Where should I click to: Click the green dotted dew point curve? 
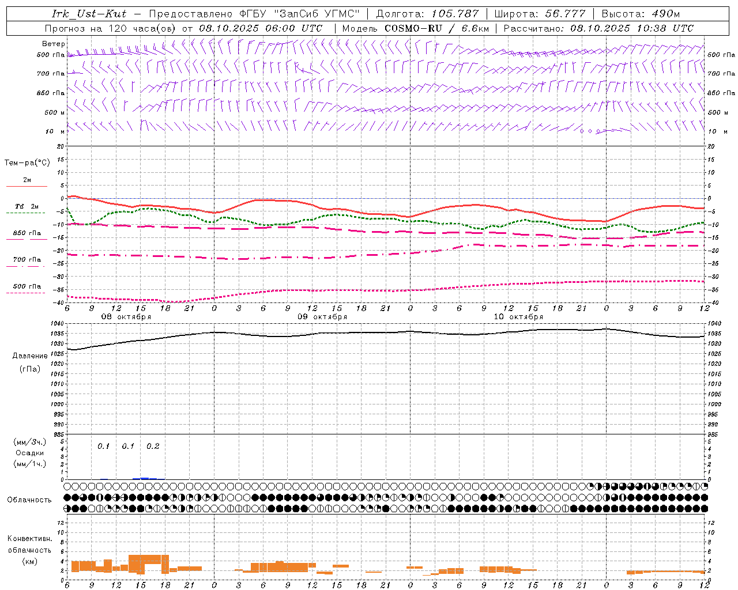point(386,218)
